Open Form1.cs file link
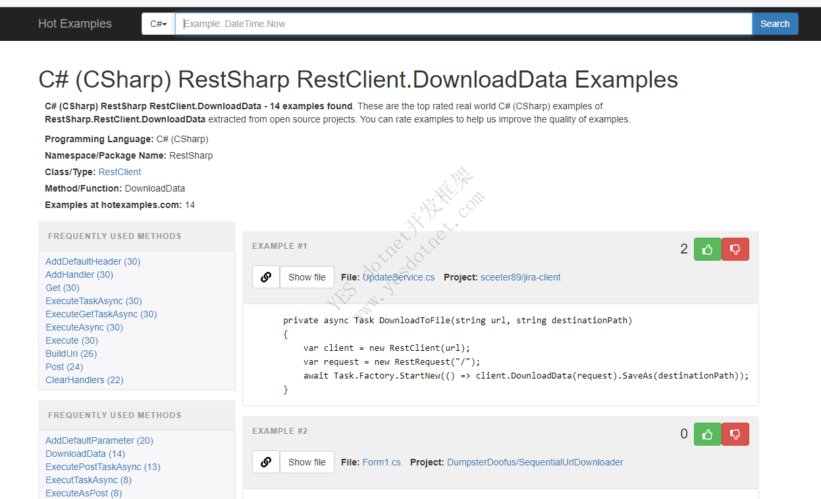This screenshot has height=499, width=821. [382, 462]
